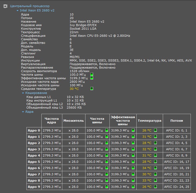Select the Кодовое имя value Ivy Bridge-EP/EX
This screenshot has width=196, height=193.
[83, 25]
